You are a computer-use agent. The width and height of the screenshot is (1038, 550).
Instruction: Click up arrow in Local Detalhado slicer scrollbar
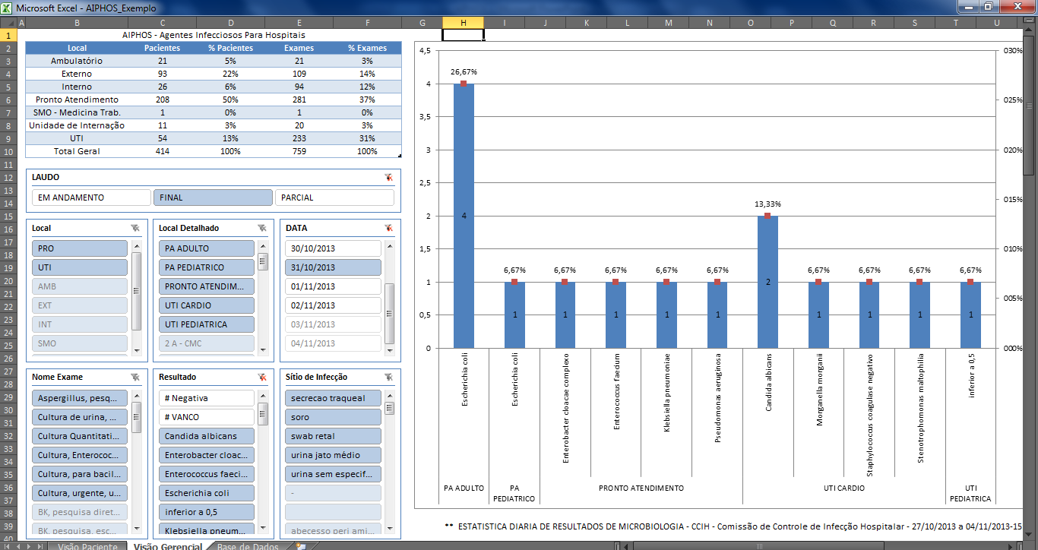[x=263, y=246]
